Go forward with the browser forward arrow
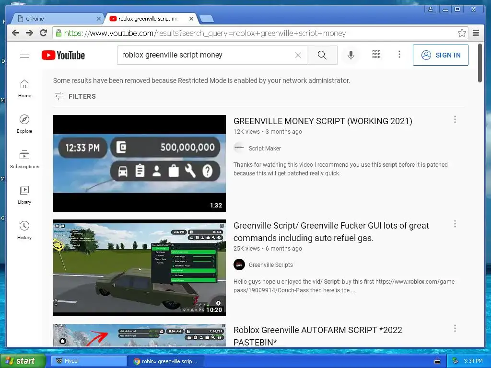This screenshot has width=491, height=368. (29, 33)
